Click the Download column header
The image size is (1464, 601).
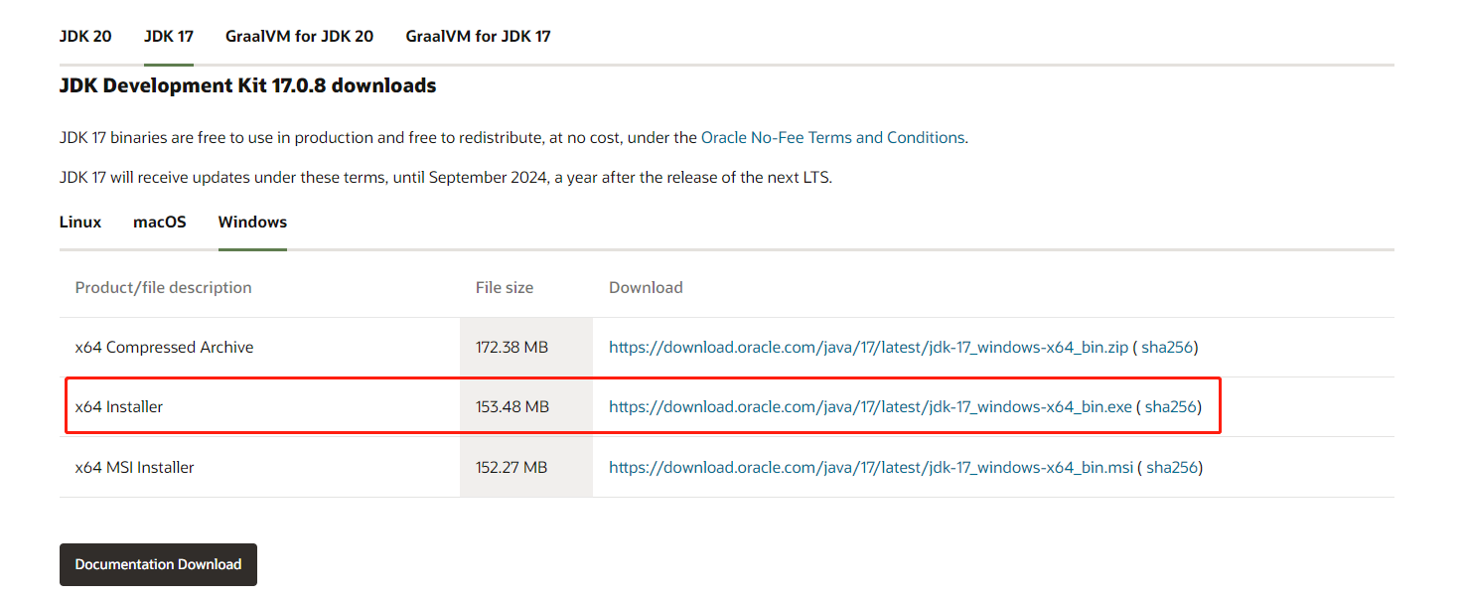coord(646,287)
